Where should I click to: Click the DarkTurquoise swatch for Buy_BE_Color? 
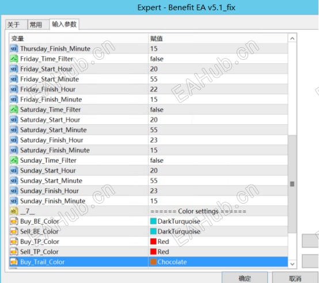[153, 221]
